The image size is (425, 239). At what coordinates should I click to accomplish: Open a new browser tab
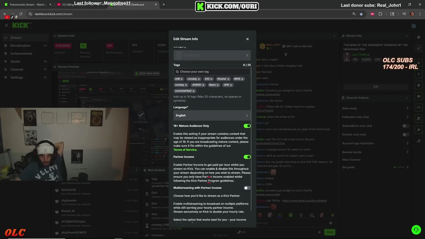(164, 5)
